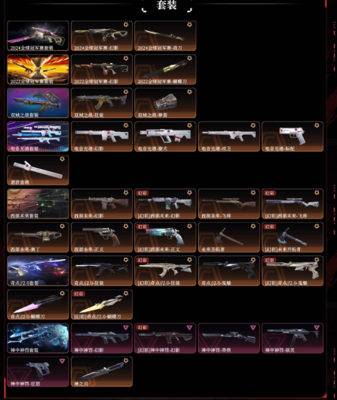337x400 pixels.
Task: Select the [幻彩]未来开拓者 axe variant
Action: [x=293, y=237]
